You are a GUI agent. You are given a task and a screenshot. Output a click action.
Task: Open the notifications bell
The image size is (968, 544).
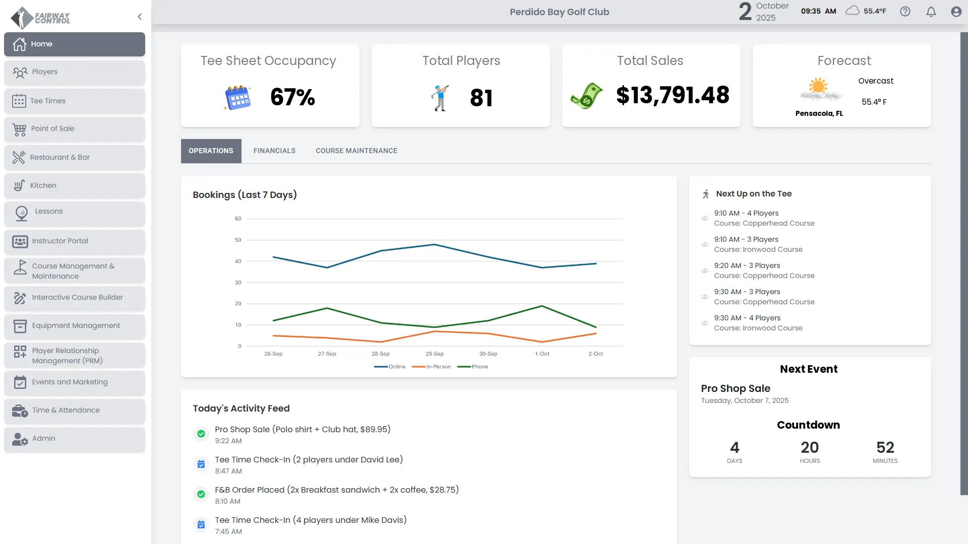931,12
